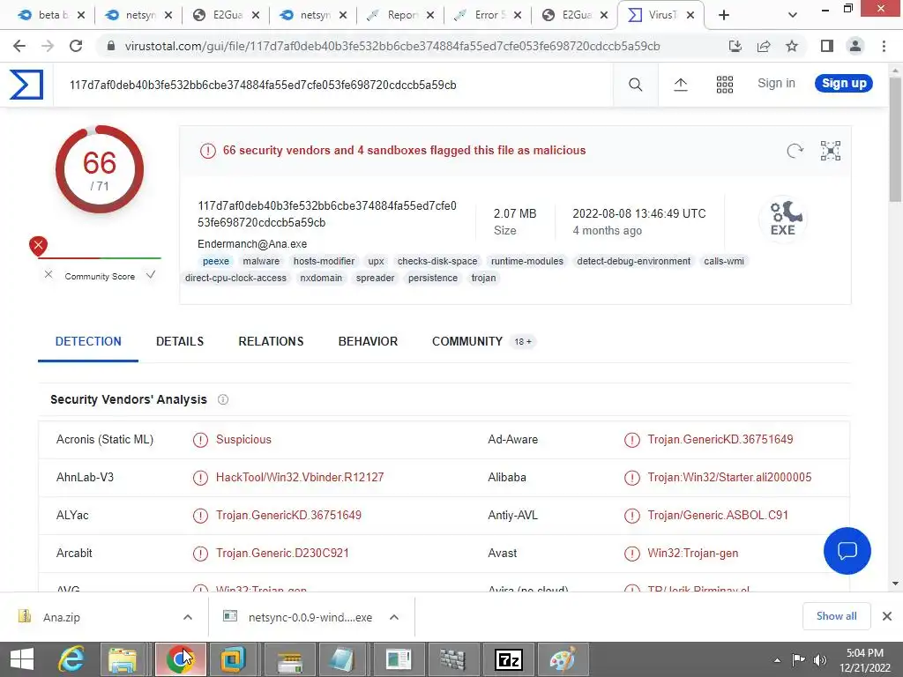Open Chrome three-dot menu

884,46
